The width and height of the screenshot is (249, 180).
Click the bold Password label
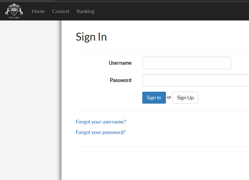(121, 80)
